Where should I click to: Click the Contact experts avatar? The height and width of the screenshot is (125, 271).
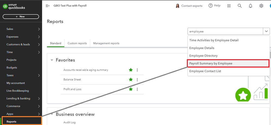(x=177, y=6)
